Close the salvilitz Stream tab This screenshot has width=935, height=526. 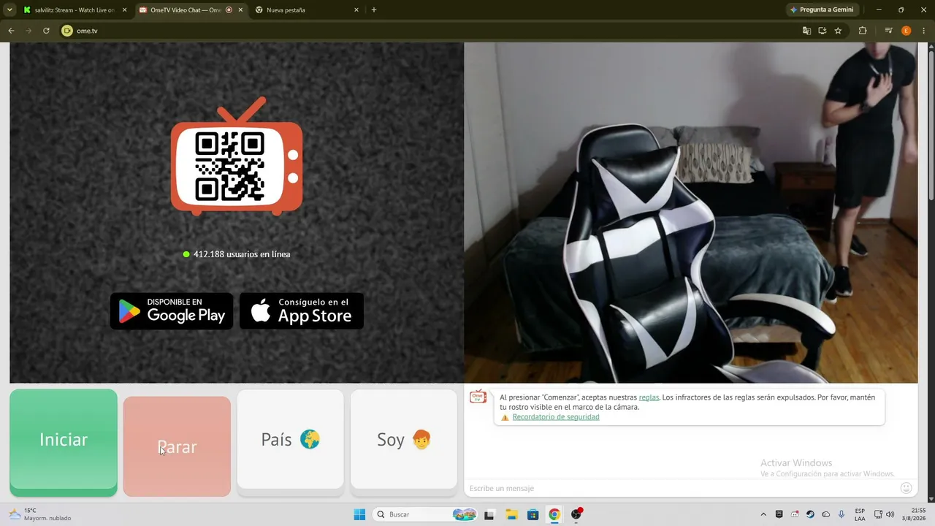pyautogui.click(x=124, y=10)
